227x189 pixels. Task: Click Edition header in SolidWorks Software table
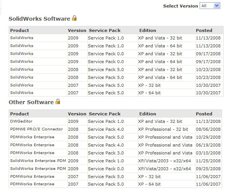coord(147,30)
